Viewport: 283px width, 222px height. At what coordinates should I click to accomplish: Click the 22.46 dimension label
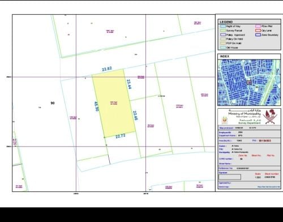click(x=135, y=116)
